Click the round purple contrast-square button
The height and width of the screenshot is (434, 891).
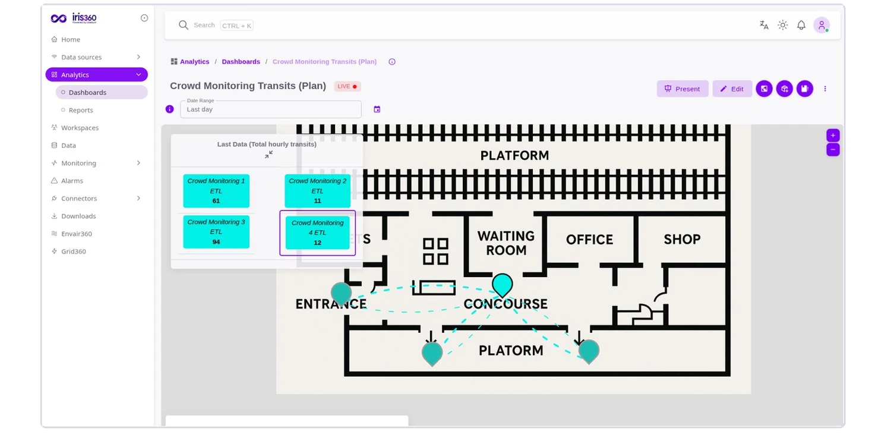point(764,89)
